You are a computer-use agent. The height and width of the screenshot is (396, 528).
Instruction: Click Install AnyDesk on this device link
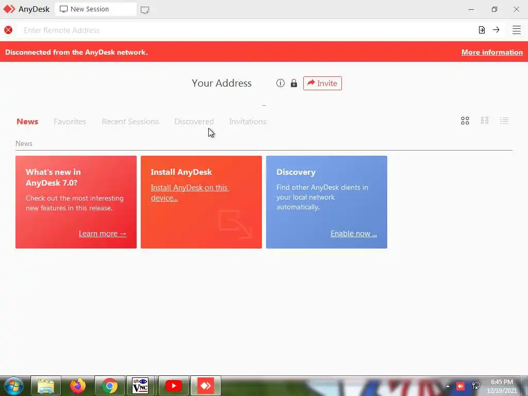click(190, 193)
